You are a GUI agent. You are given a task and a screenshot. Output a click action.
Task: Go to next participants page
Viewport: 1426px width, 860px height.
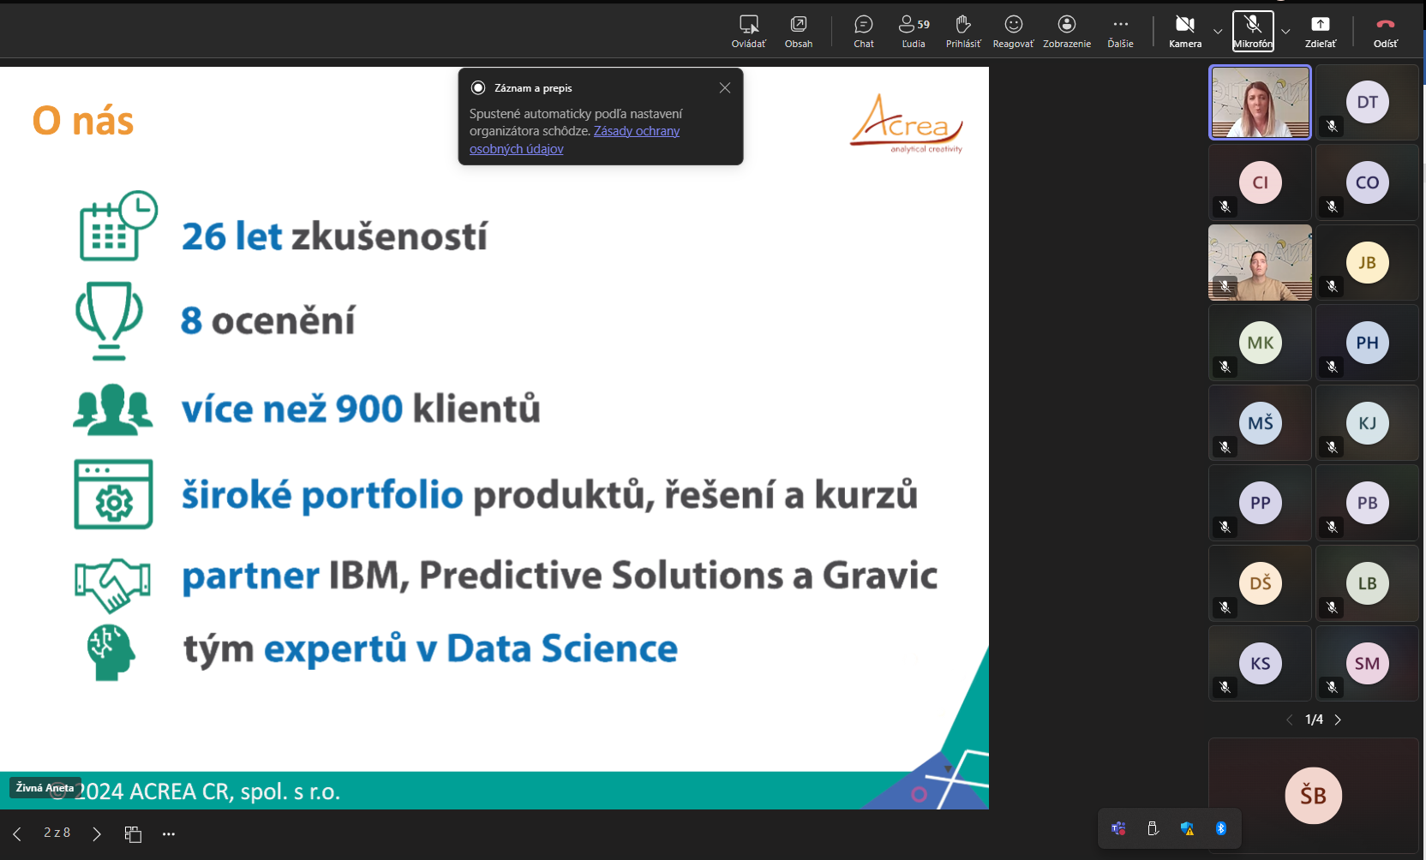[1338, 720]
